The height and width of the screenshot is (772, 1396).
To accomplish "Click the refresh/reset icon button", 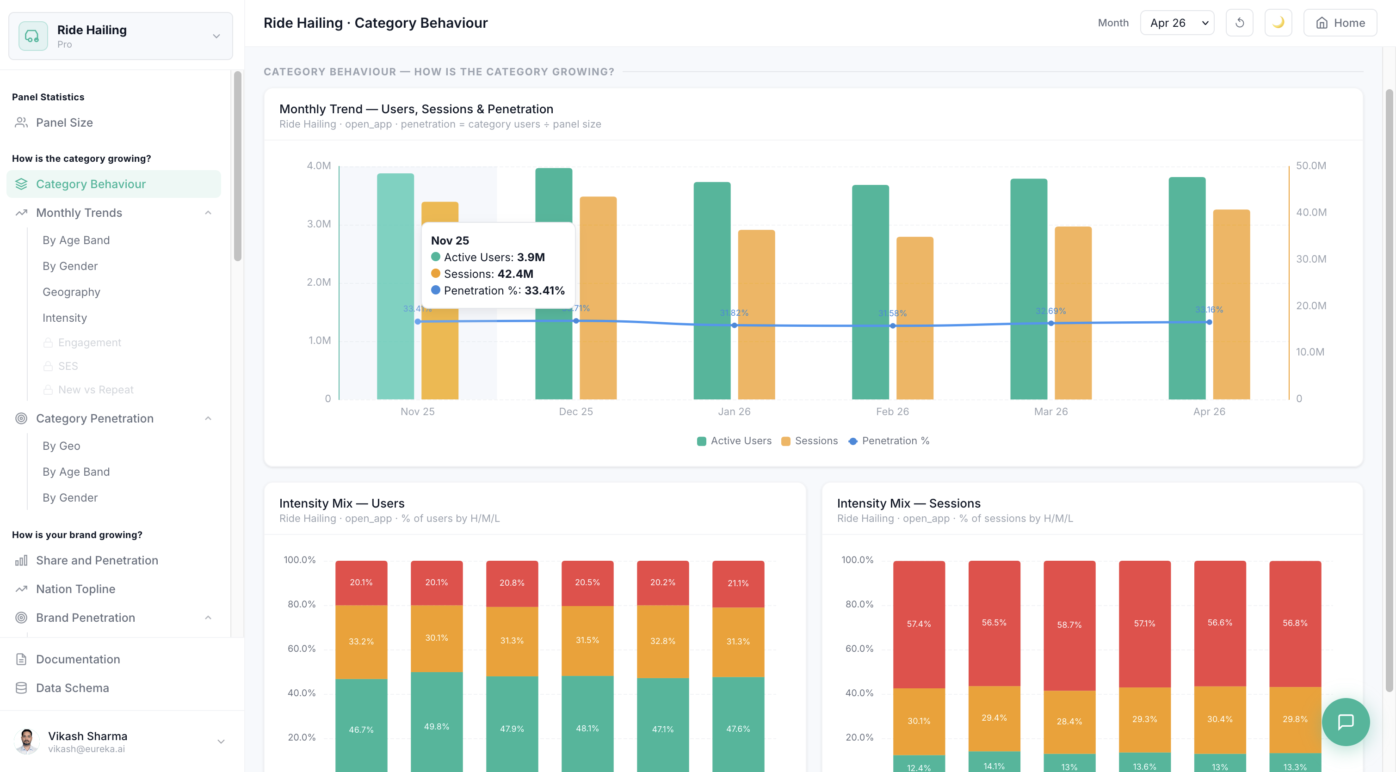I will [1239, 23].
